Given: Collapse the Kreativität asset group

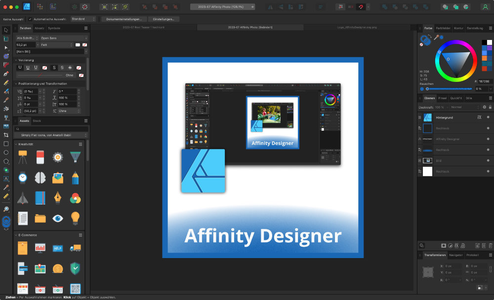Looking at the screenshot, I should (x=16, y=144).
